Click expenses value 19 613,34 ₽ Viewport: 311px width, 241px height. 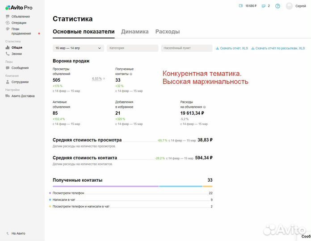click(192, 113)
